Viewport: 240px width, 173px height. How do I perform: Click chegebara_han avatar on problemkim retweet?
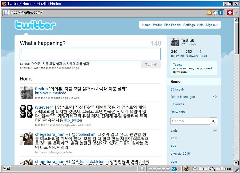click(x=26, y=138)
